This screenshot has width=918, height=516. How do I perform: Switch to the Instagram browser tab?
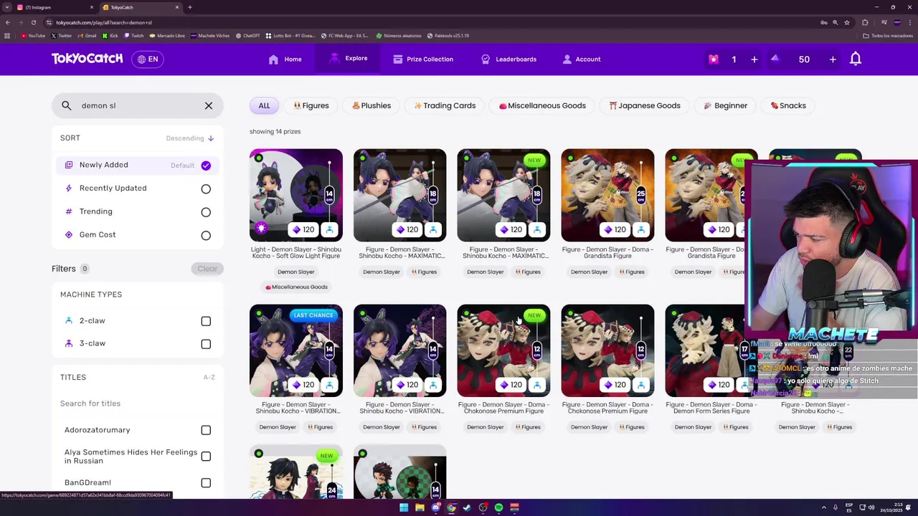pyautogui.click(x=56, y=7)
